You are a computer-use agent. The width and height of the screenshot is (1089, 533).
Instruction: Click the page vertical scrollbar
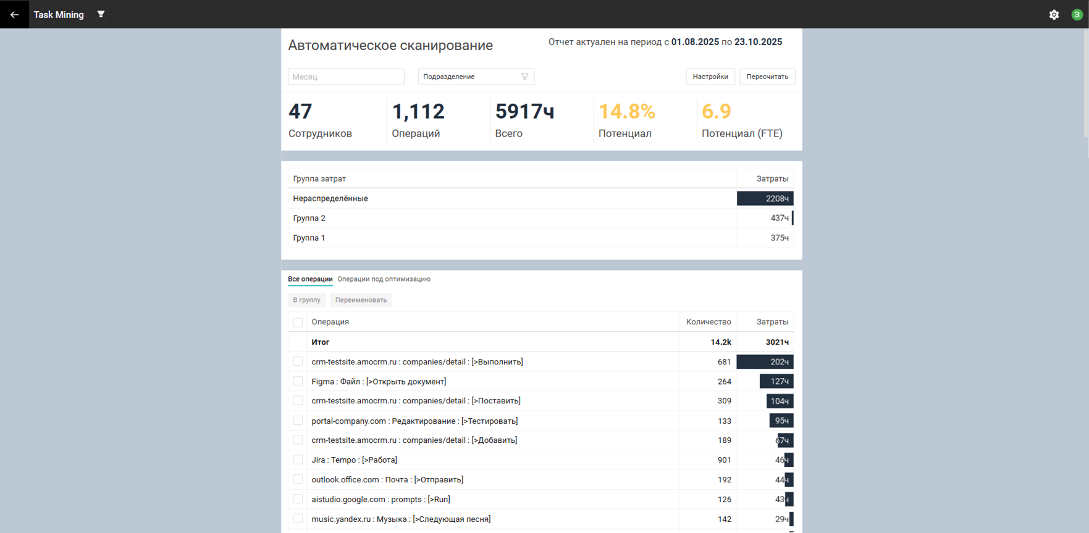tap(1086, 83)
